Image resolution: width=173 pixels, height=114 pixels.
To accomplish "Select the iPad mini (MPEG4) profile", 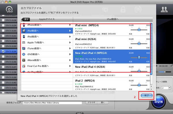I will click(111, 29).
